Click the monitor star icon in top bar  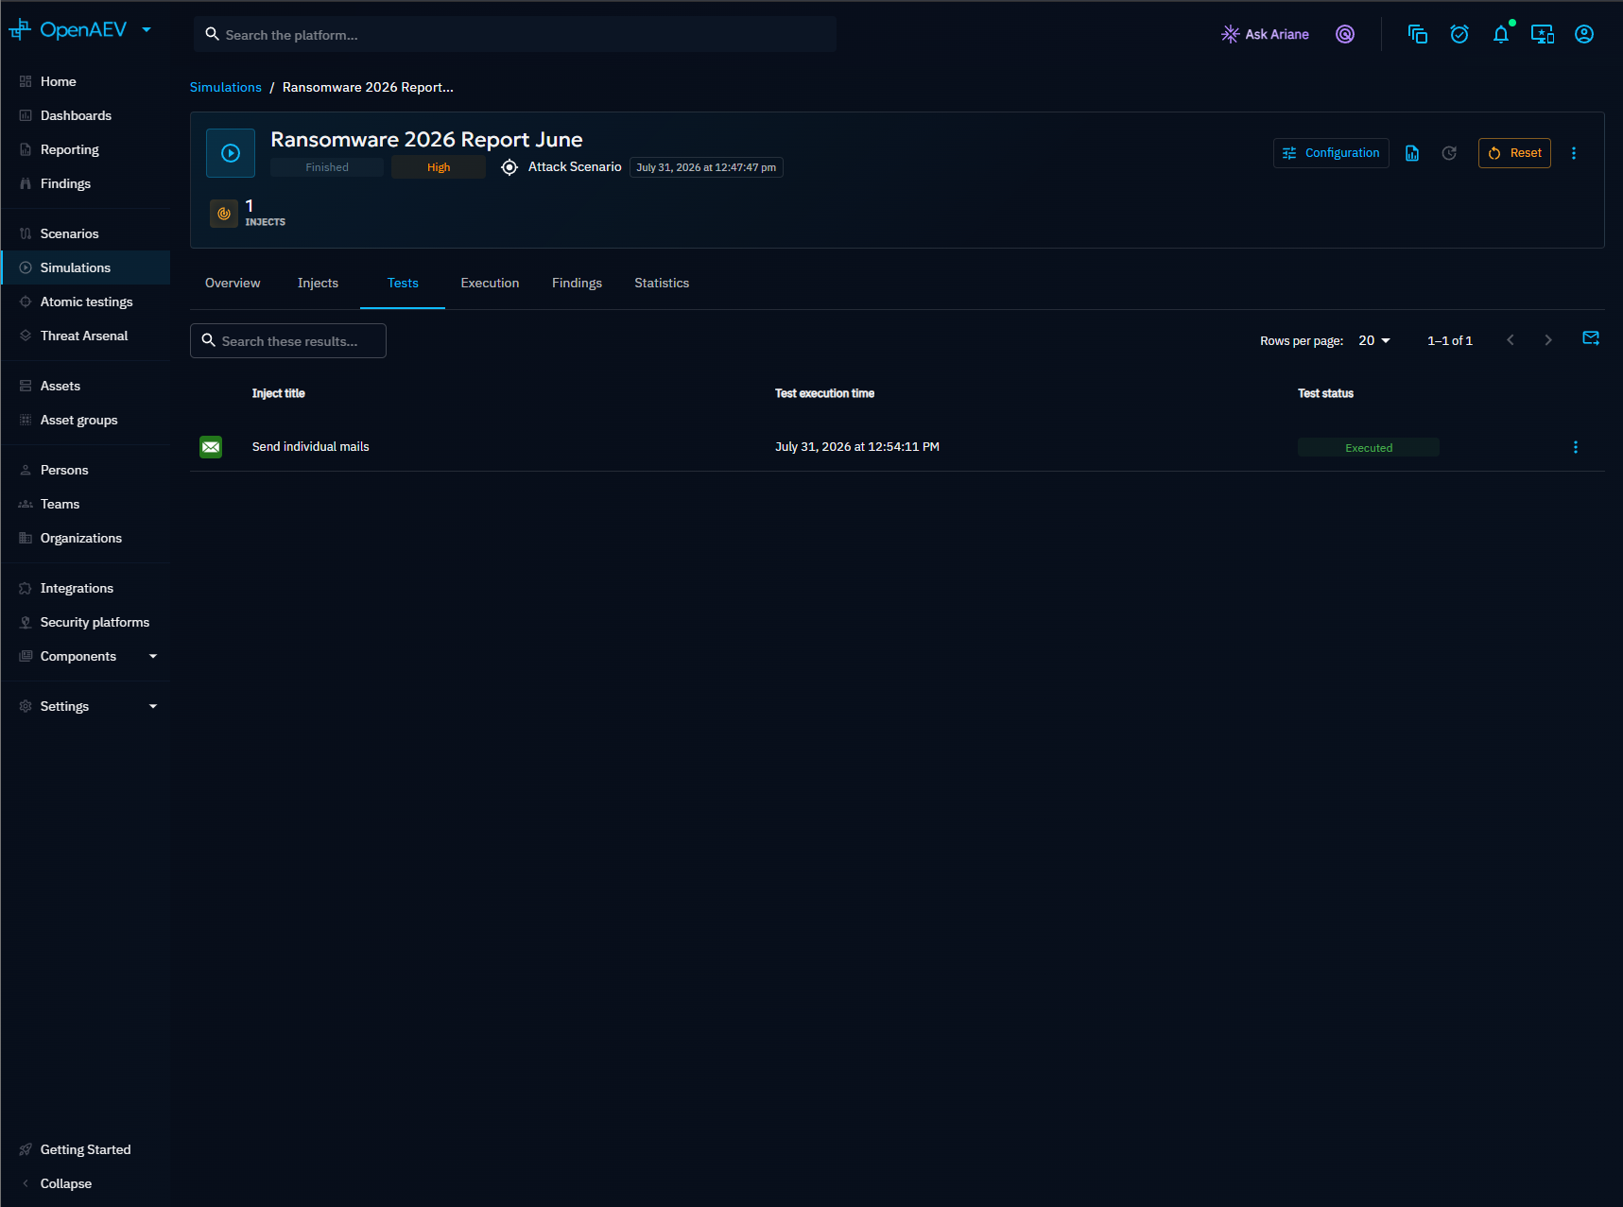(1543, 34)
